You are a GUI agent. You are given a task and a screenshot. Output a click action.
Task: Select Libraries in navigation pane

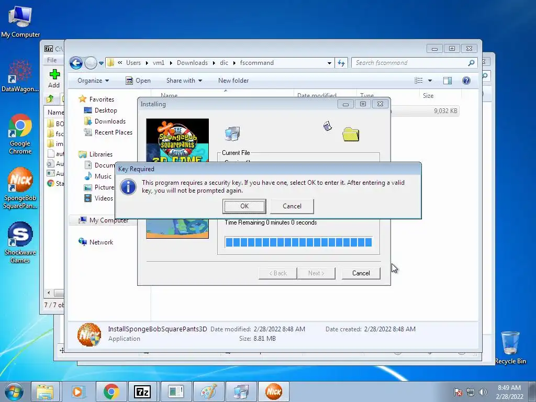101,154
